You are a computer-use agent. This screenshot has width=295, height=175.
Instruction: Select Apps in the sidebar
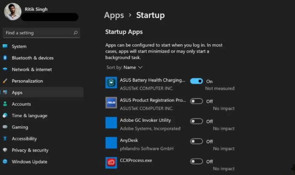tap(42, 92)
